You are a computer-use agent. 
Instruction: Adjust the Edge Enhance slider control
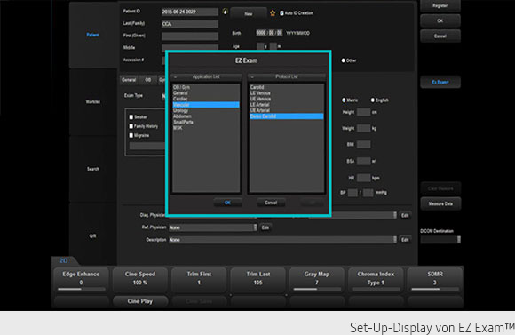(x=81, y=289)
